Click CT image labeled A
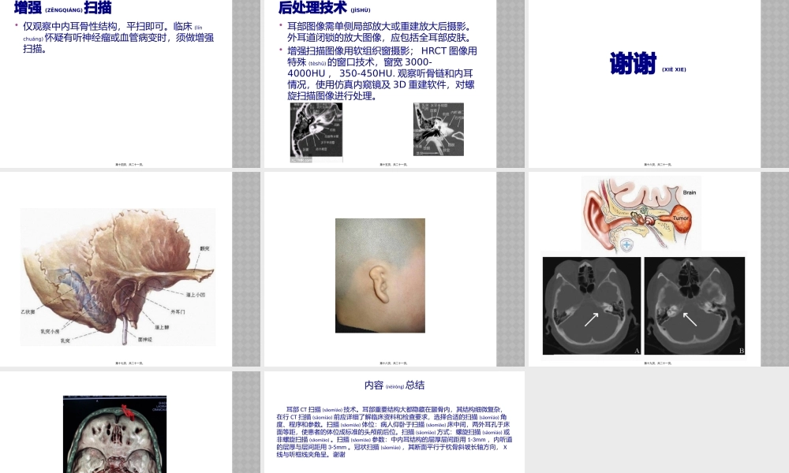 coord(592,304)
